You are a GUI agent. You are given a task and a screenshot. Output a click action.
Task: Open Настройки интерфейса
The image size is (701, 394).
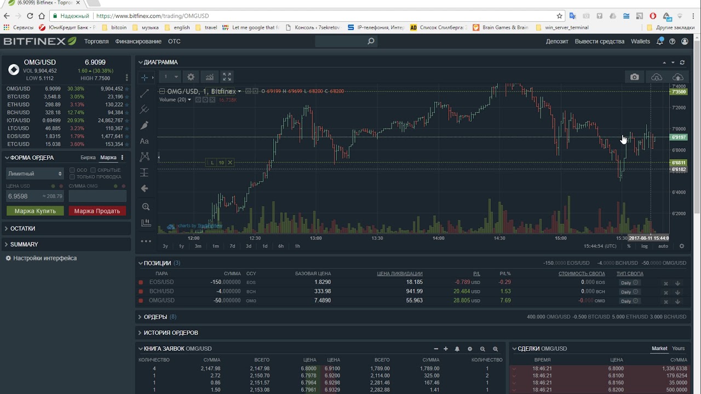tap(41, 258)
